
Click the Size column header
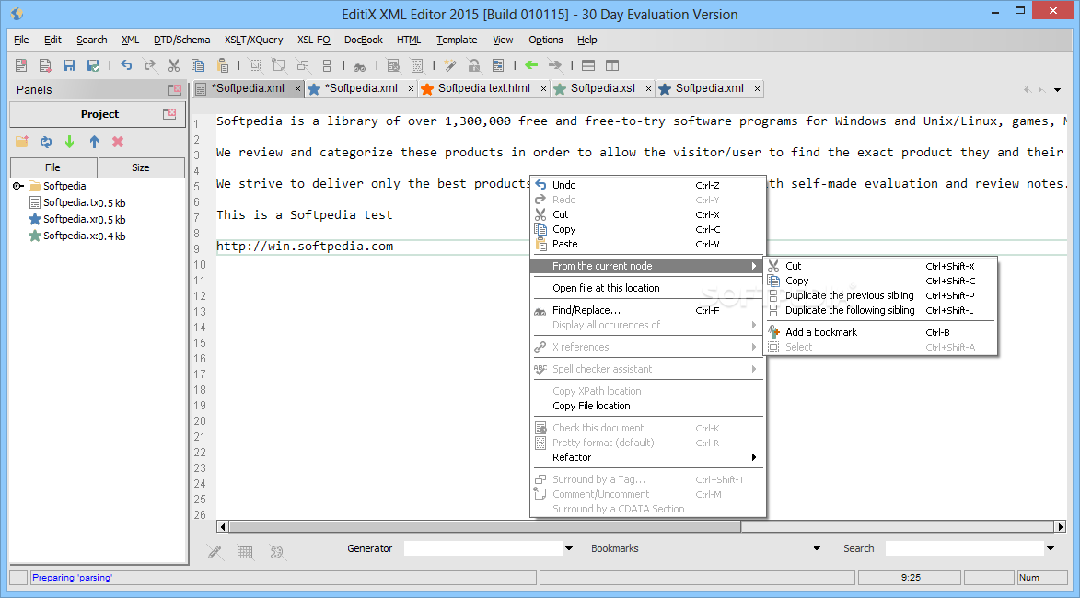[141, 167]
